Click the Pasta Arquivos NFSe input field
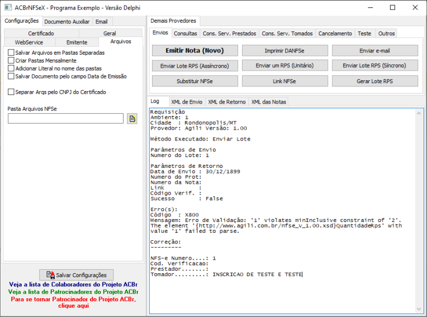427x317 pixels. (65, 118)
